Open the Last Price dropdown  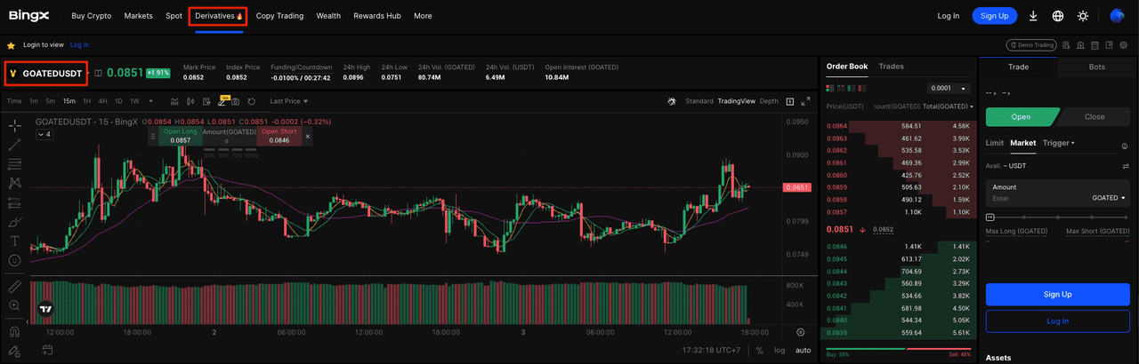point(289,101)
